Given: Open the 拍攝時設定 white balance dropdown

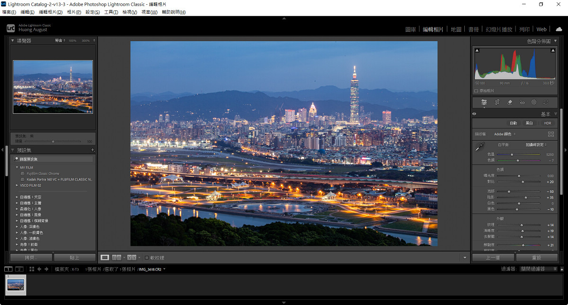Looking at the screenshot, I should coord(536,144).
